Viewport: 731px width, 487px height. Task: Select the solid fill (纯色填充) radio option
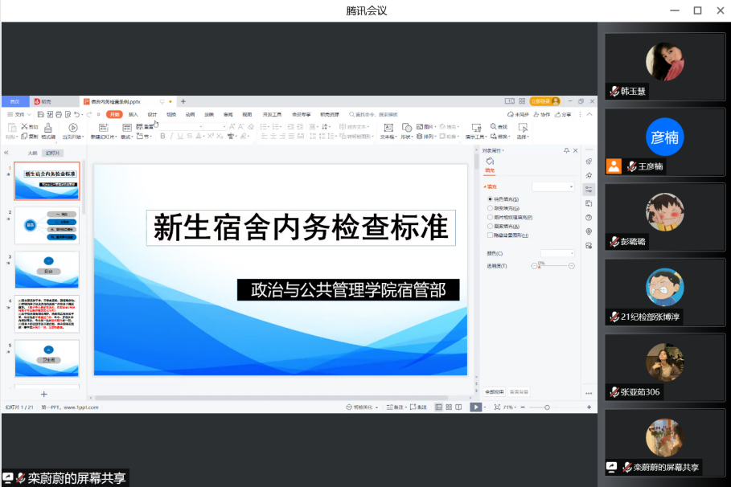pos(490,198)
